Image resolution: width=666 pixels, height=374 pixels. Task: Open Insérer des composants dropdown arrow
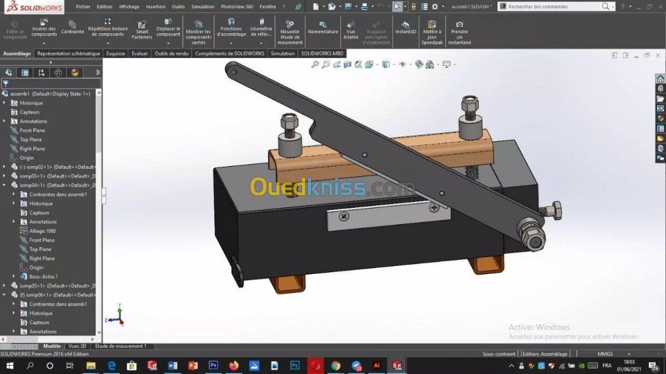pos(44,43)
